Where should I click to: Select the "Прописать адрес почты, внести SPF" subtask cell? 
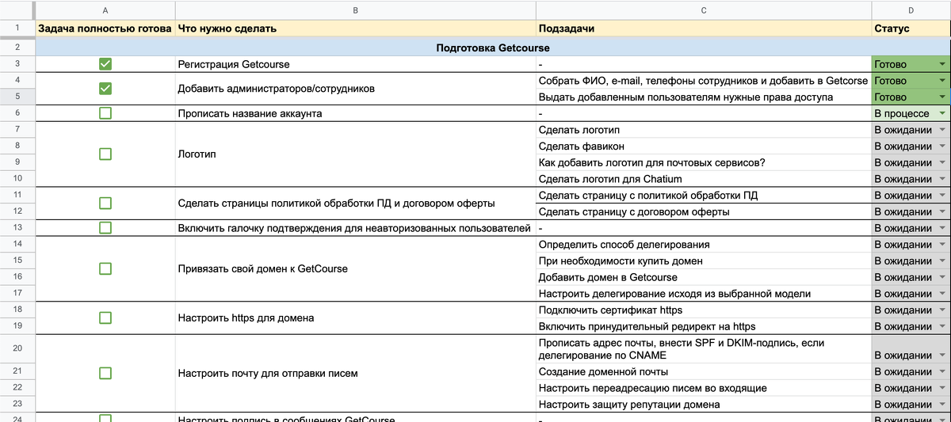[704, 349]
